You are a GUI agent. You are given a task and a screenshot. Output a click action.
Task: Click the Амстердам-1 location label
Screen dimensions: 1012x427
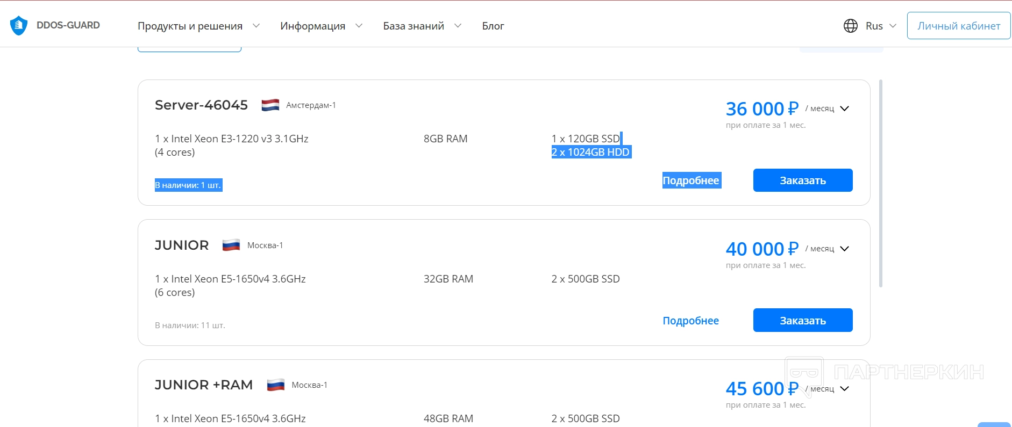311,105
